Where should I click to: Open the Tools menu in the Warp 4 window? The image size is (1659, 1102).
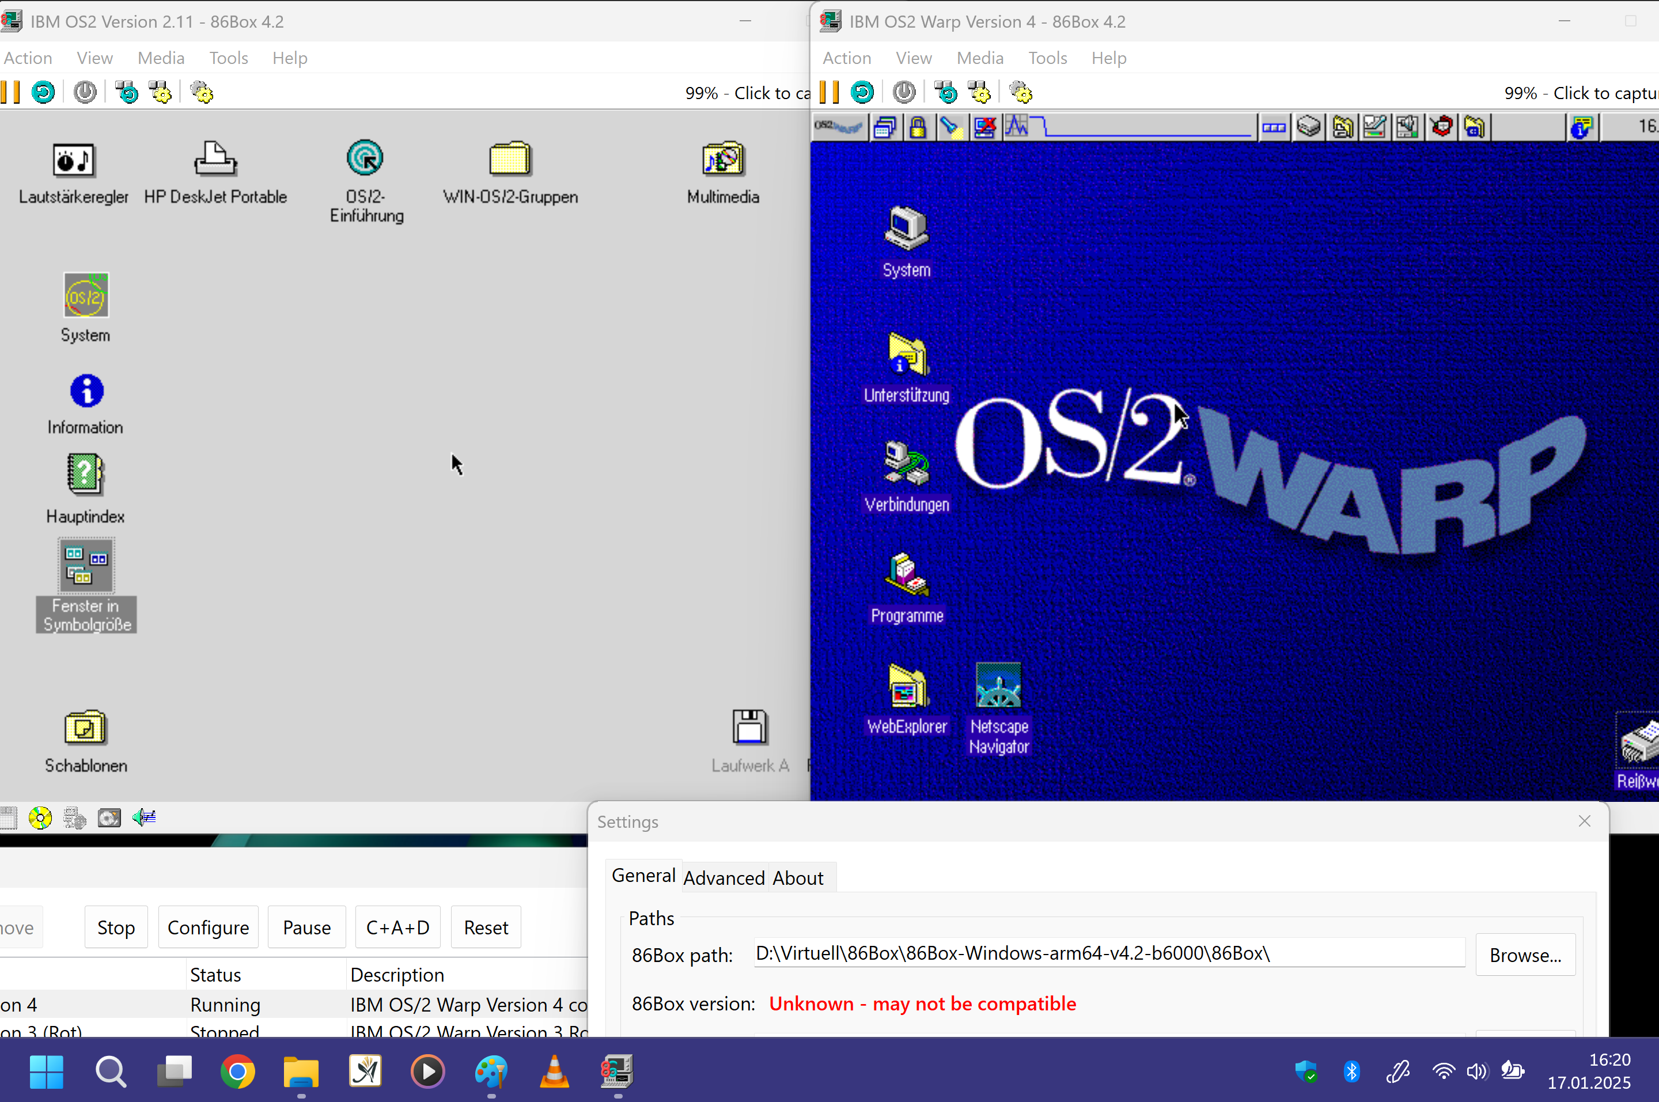click(x=1048, y=58)
